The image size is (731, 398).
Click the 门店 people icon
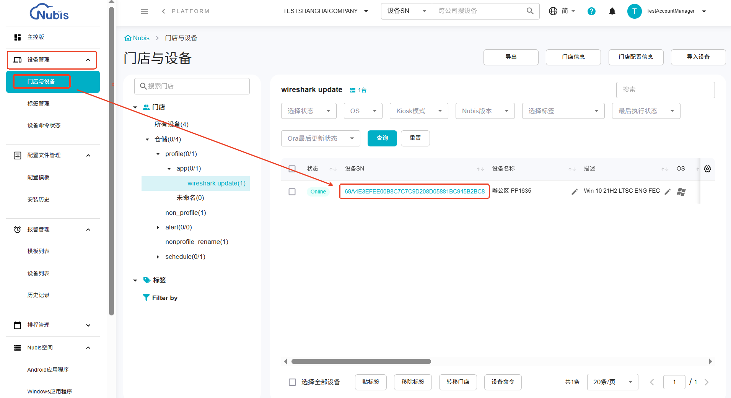click(146, 107)
